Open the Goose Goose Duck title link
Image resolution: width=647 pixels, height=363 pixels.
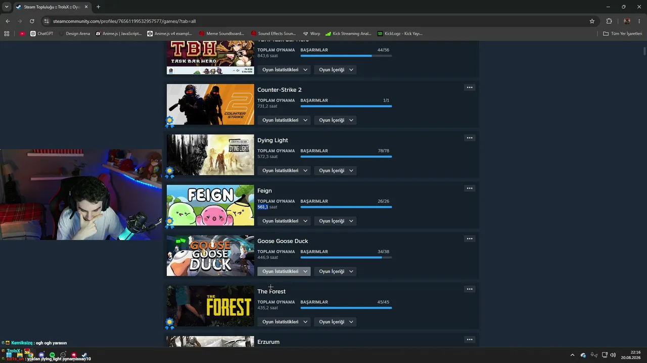(283, 241)
